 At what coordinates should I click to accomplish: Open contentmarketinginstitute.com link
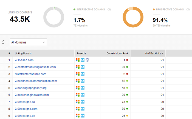coord(36,67)
